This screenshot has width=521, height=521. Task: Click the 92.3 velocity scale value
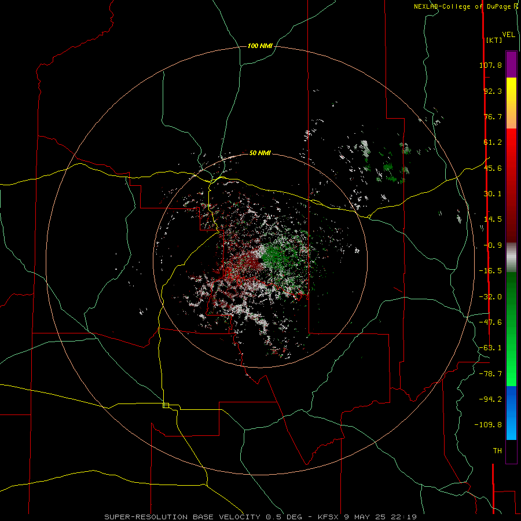point(493,91)
